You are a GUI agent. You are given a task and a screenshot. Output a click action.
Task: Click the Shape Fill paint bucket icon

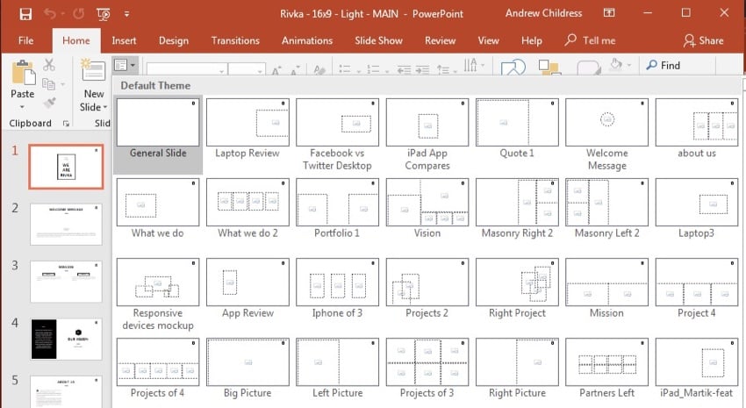(x=616, y=64)
